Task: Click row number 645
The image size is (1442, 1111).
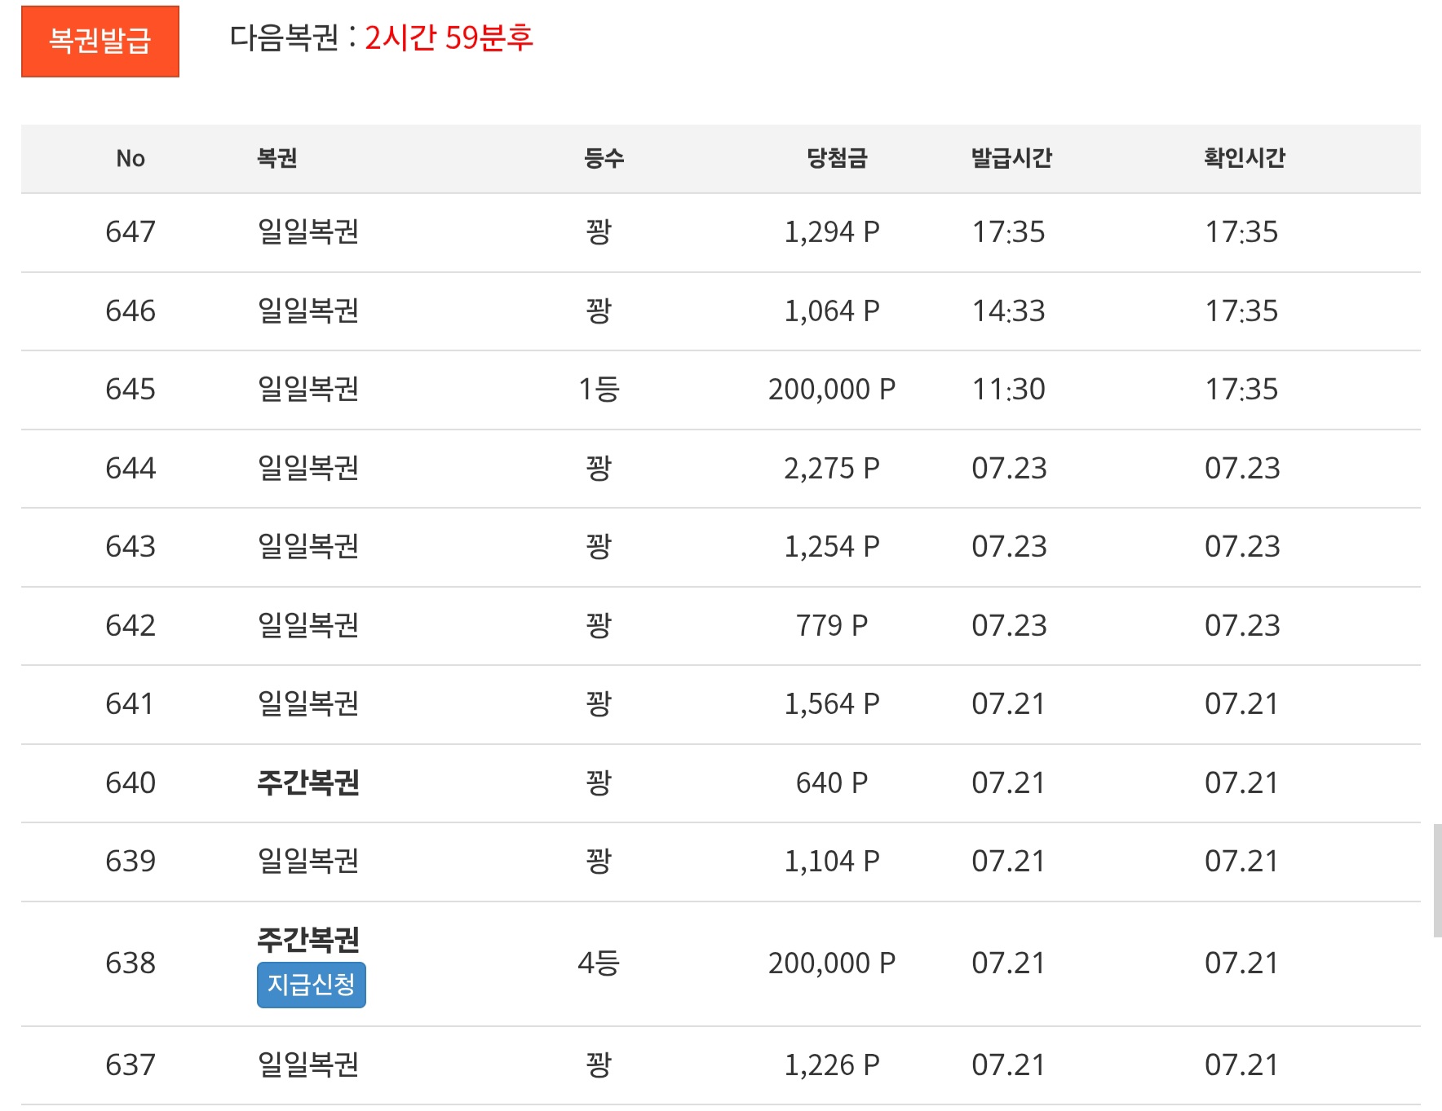Action: click(x=130, y=390)
